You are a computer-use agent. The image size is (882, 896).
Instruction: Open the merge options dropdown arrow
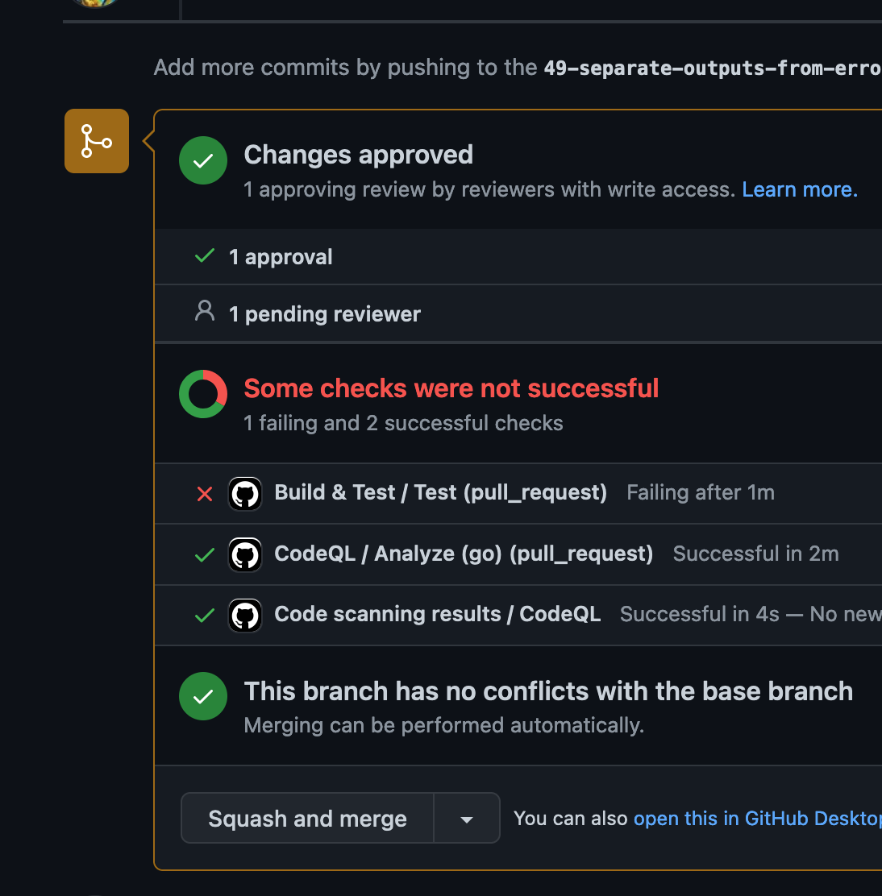[466, 818]
